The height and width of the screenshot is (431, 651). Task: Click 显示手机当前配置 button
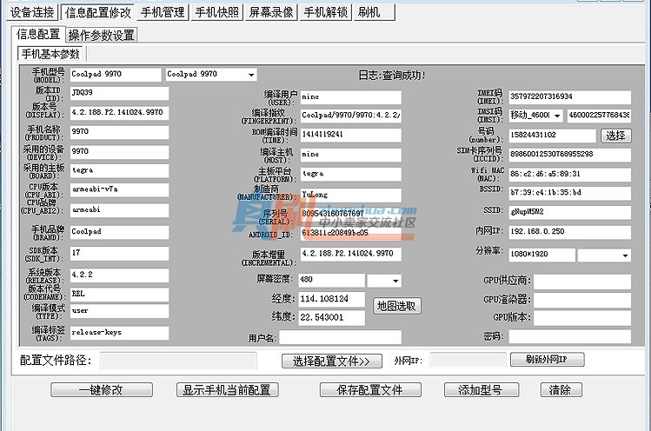point(227,390)
